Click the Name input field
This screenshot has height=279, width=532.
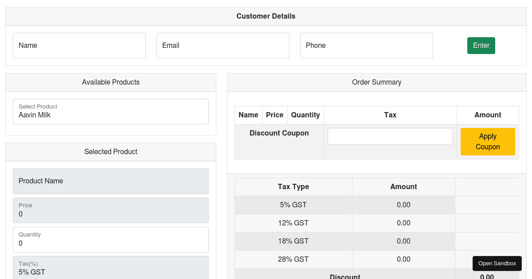coord(79,45)
